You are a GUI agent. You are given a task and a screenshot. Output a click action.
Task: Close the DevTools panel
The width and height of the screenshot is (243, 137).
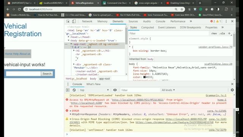232,21
